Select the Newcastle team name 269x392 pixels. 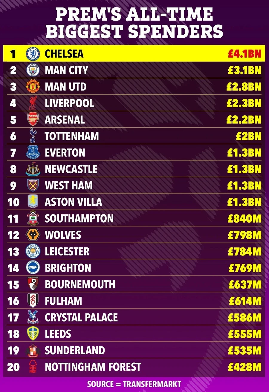71,169
